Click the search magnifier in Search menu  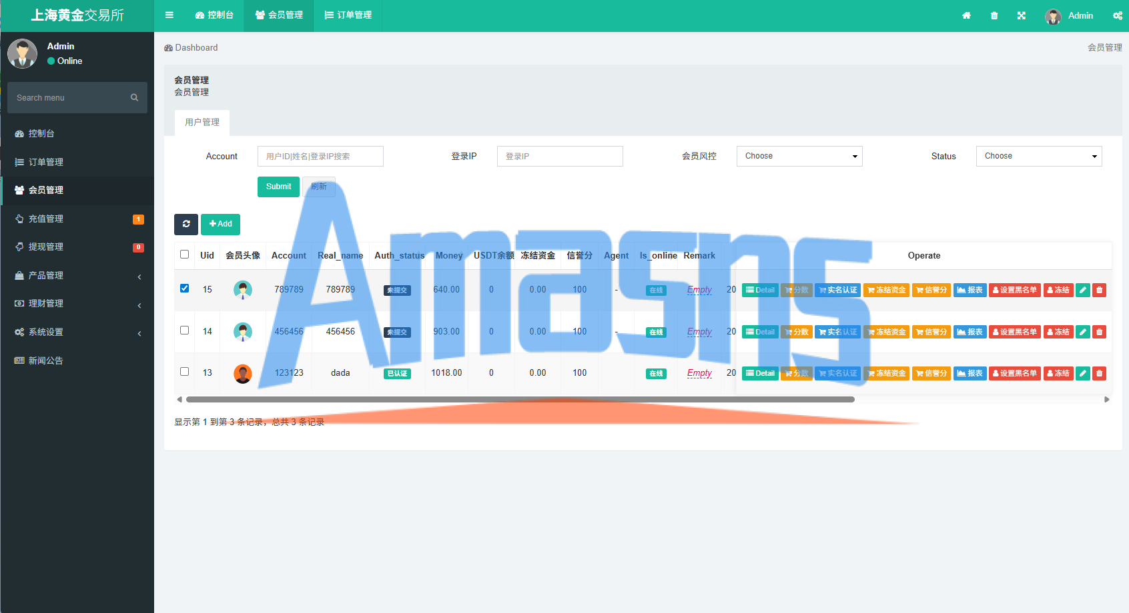click(x=134, y=97)
